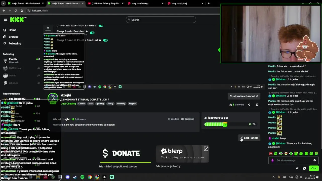The image size is (322, 181).
Task: View site information icon in address bar
Action: pos(29,11)
